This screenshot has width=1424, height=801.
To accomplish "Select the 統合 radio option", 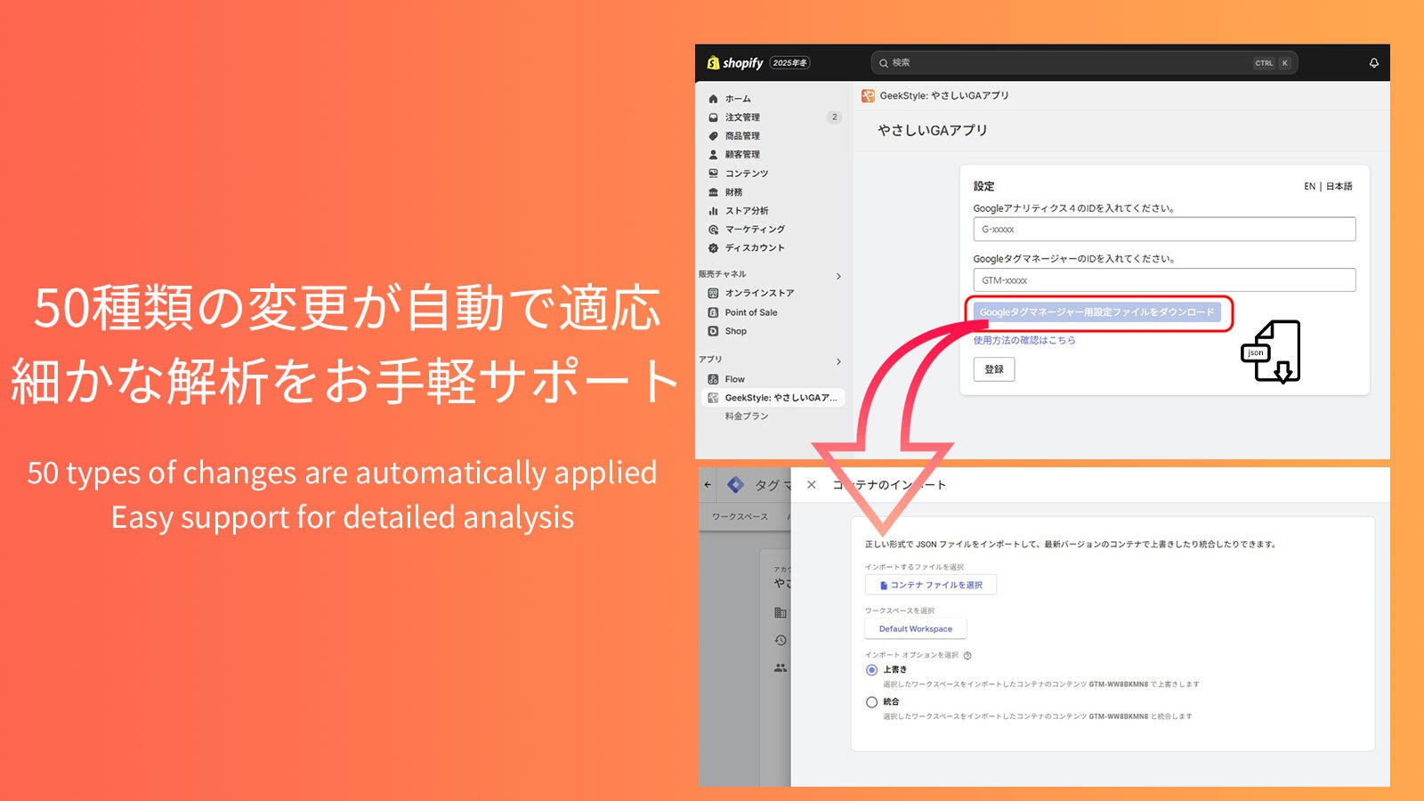I will click(871, 702).
